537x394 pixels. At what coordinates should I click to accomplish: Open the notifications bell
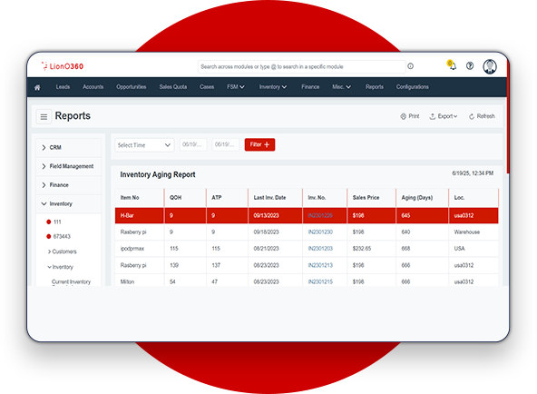[x=452, y=65]
